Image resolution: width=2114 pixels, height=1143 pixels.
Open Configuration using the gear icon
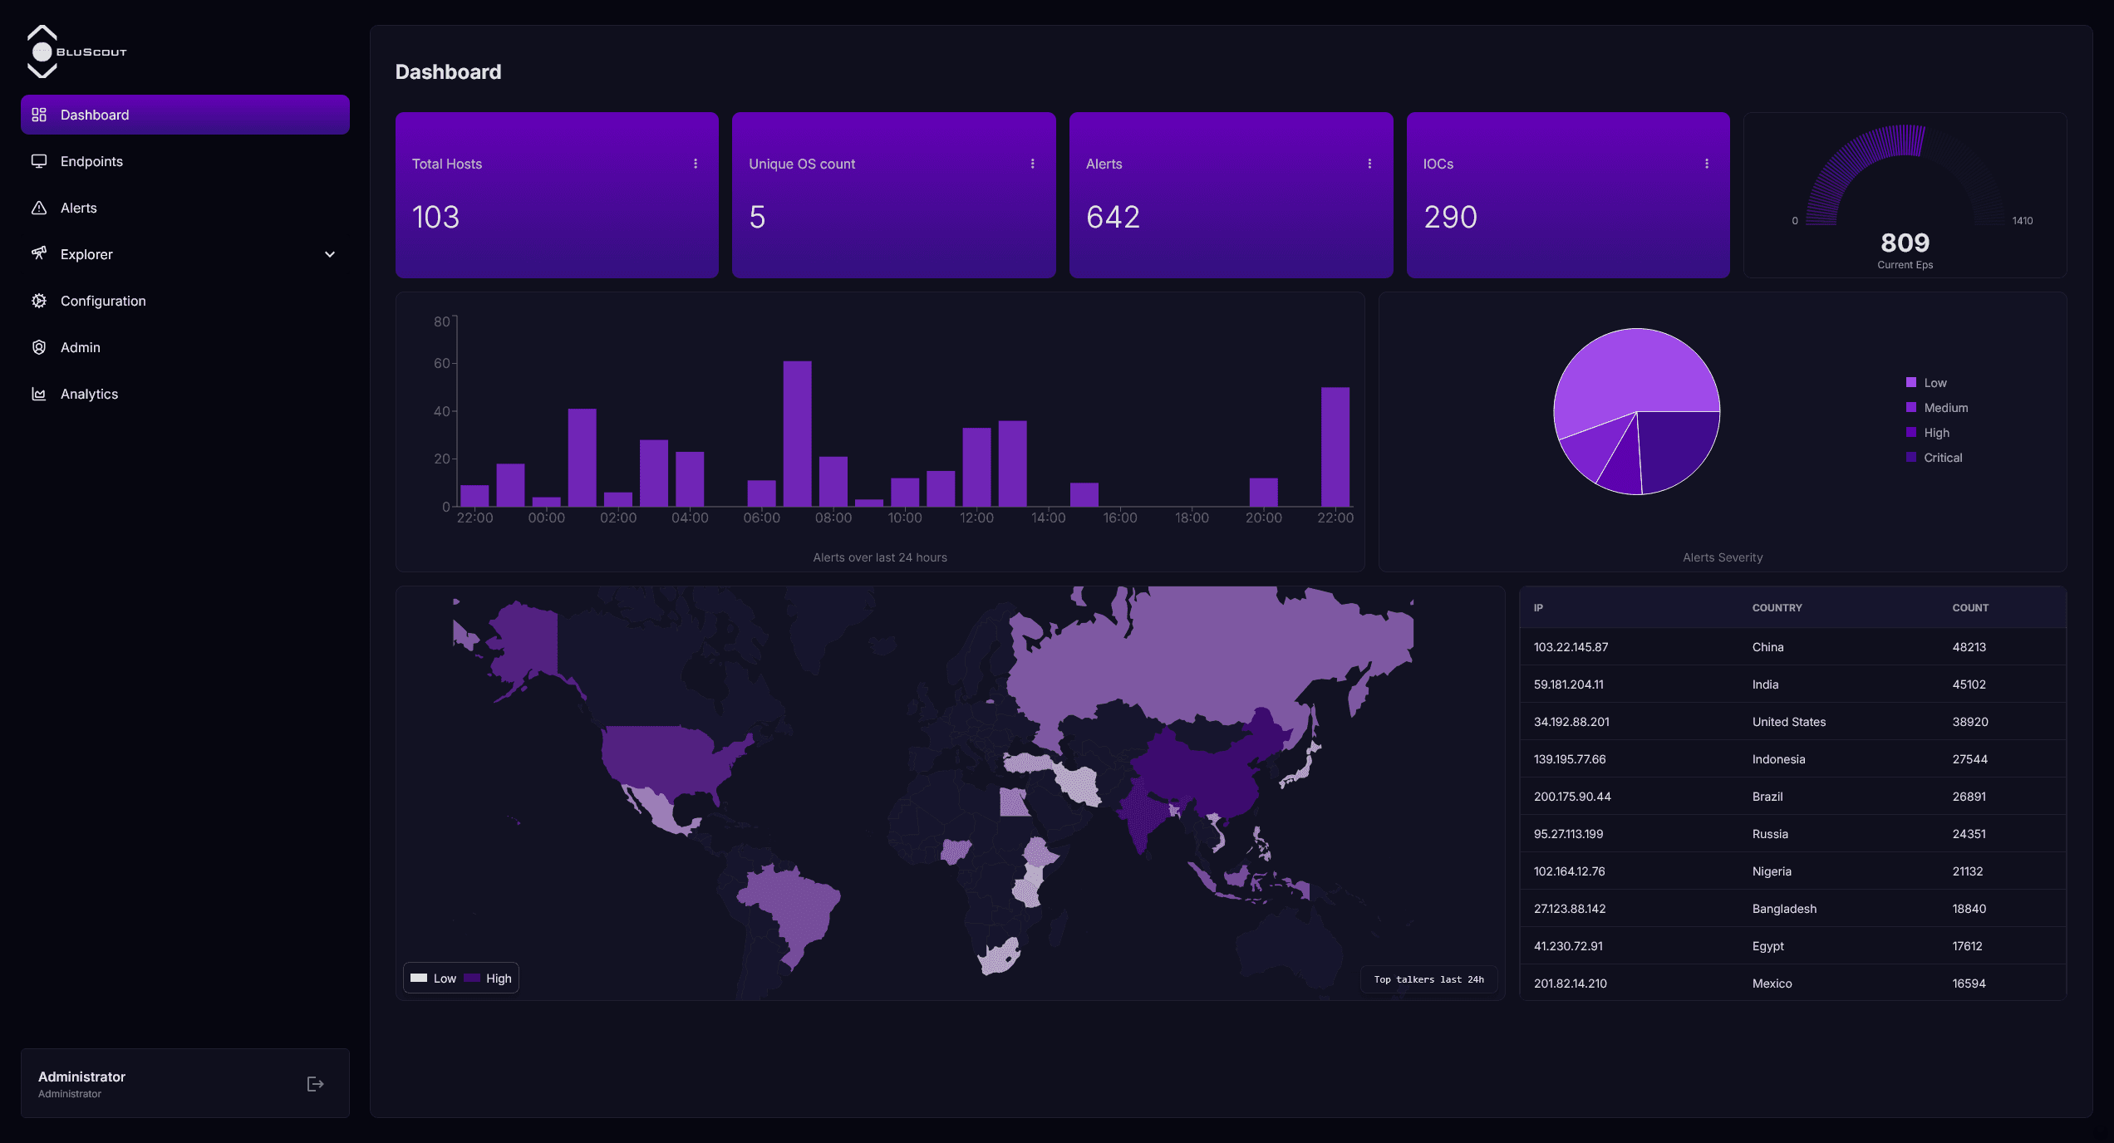click(x=39, y=301)
